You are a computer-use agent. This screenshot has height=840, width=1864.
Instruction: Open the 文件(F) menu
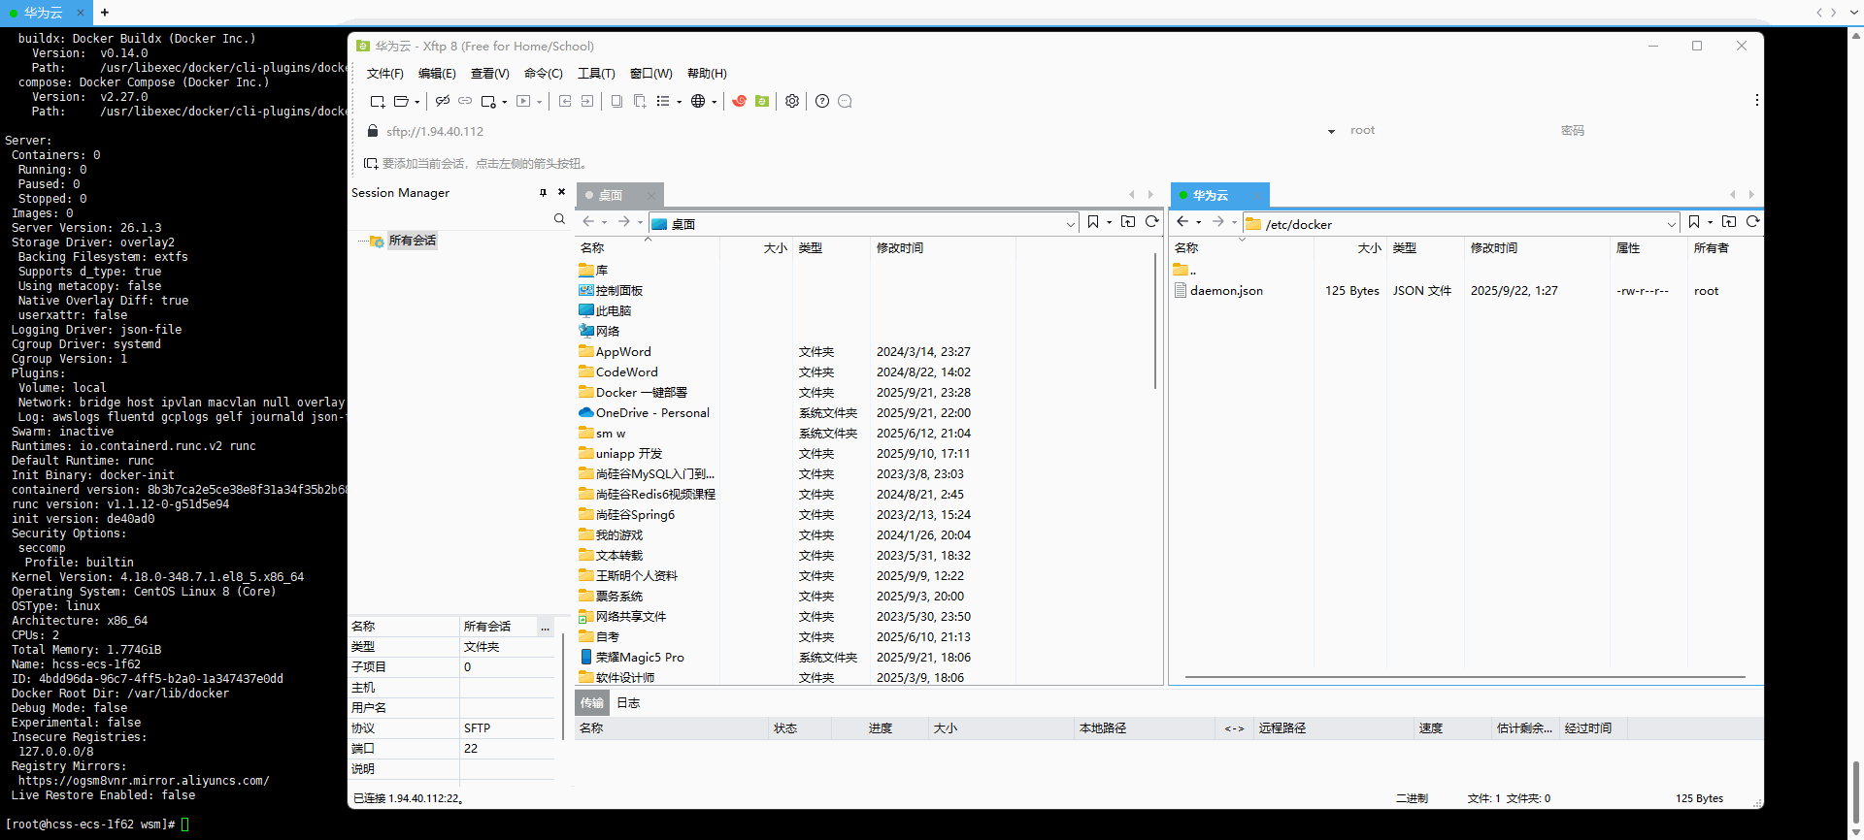(385, 74)
